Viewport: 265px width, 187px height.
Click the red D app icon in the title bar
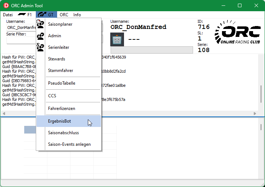pos(7,5)
